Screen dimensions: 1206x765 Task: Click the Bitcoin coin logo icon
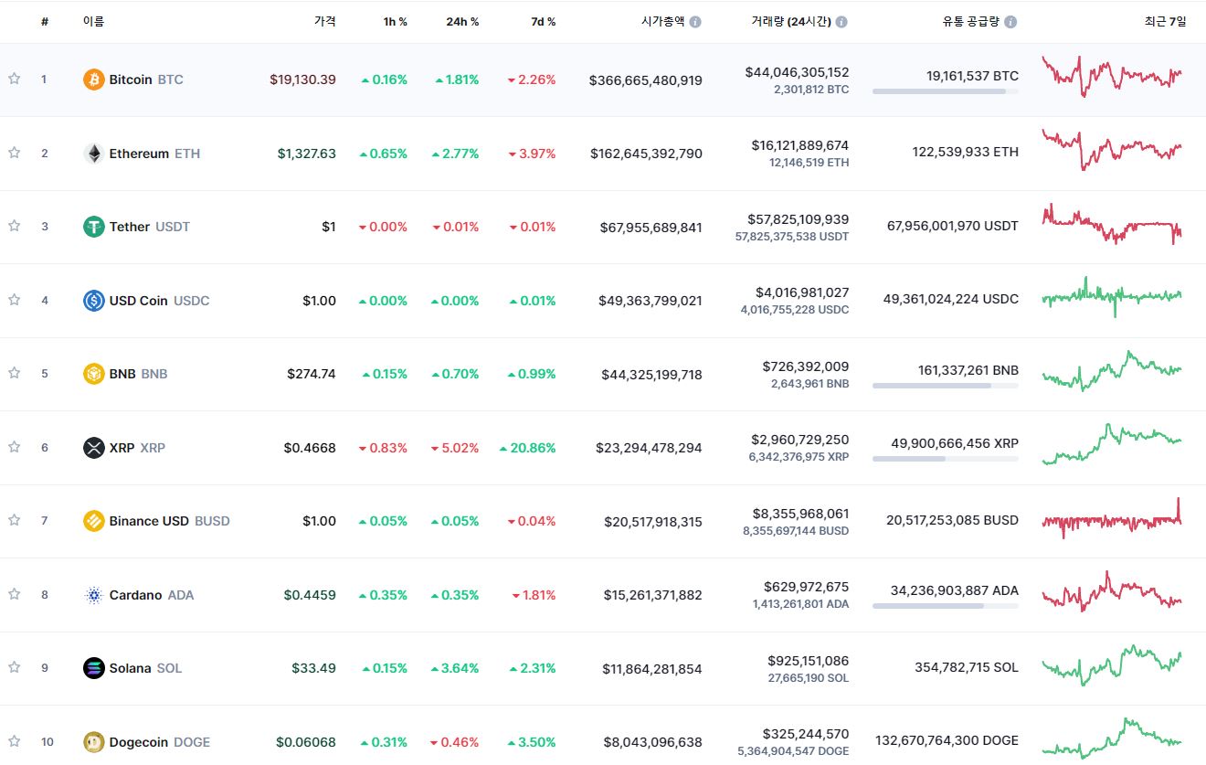94,80
